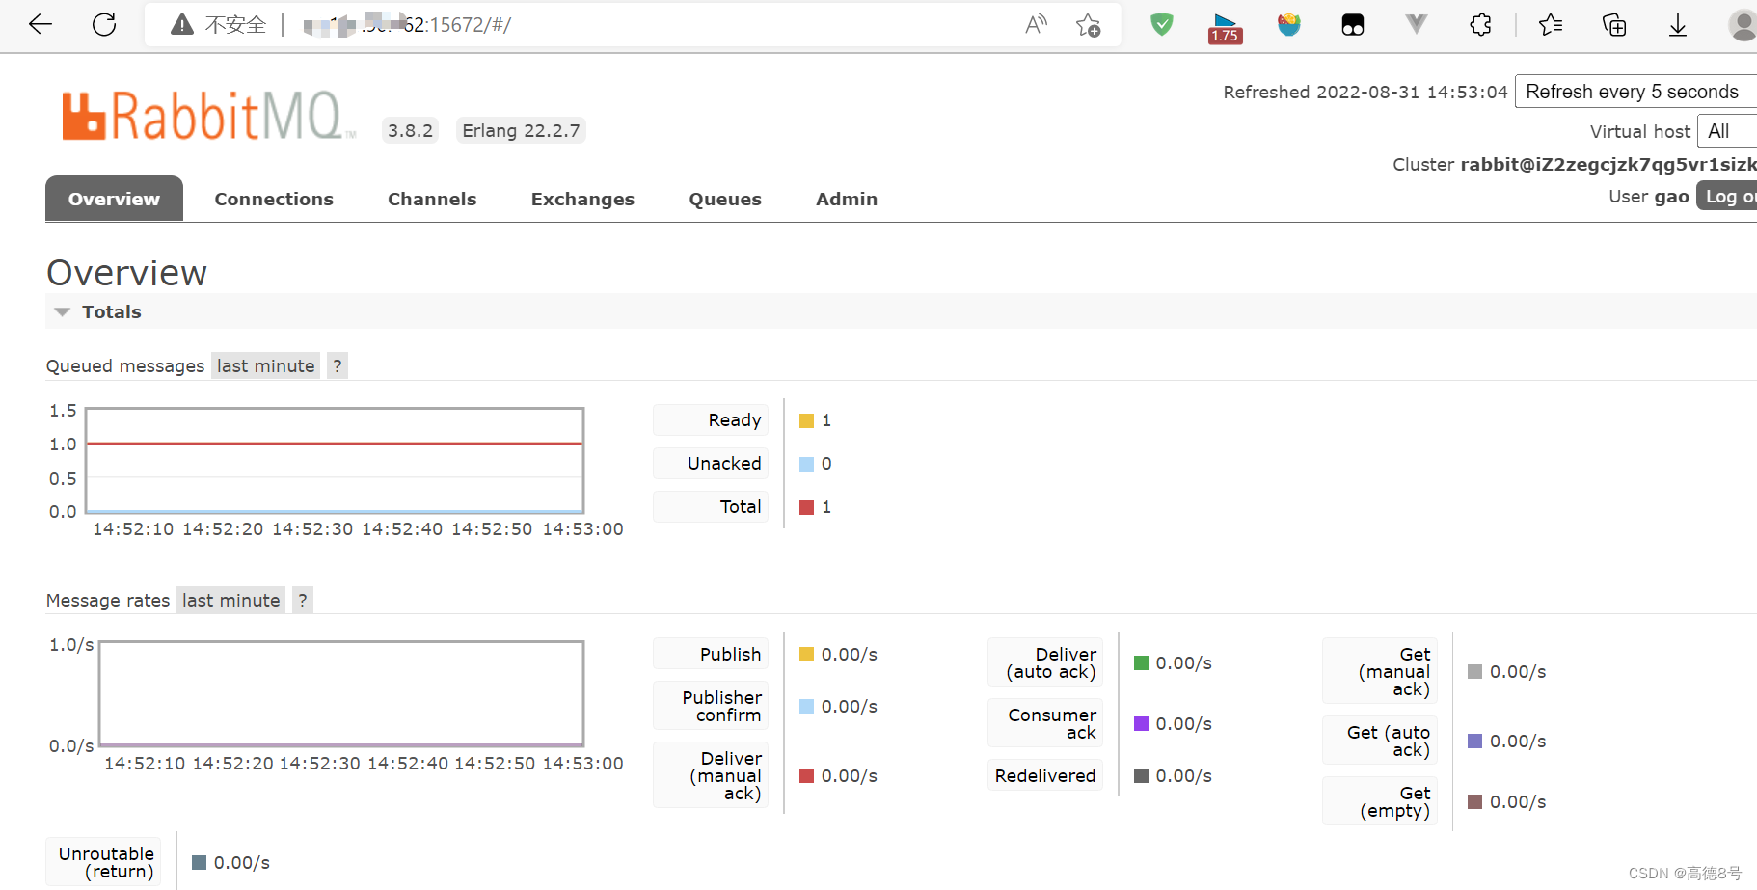Open the green shield extension icon
Viewport: 1757px width, 890px height.
click(1162, 25)
